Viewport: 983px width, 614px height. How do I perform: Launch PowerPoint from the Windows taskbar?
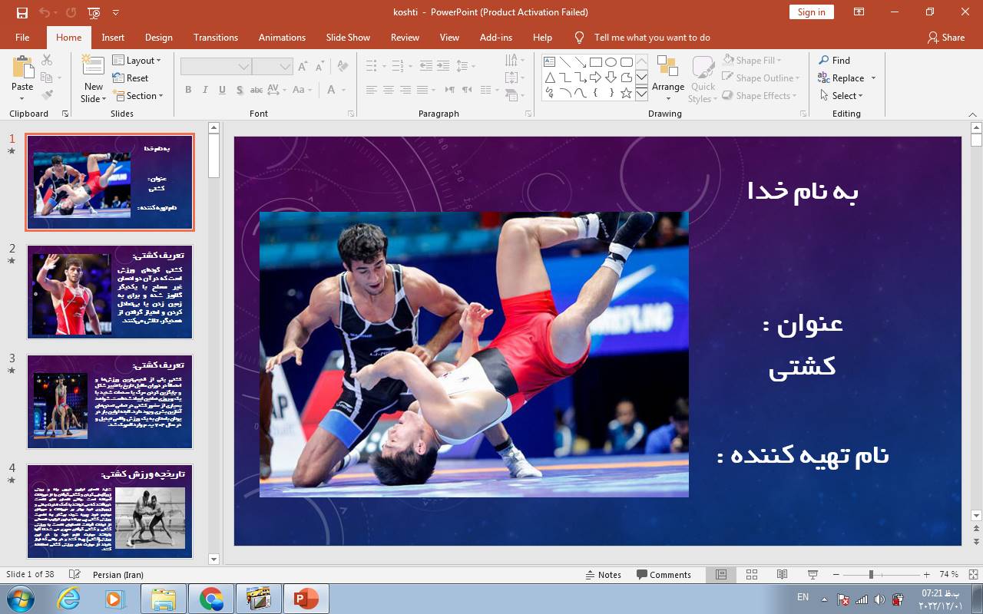point(306,599)
